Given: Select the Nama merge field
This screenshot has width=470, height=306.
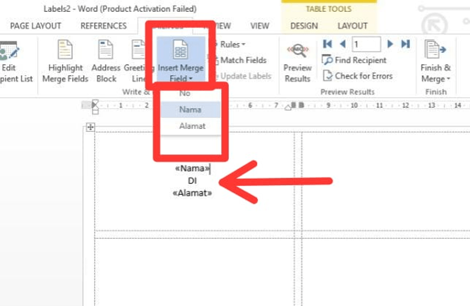Looking at the screenshot, I should click(191, 109).
